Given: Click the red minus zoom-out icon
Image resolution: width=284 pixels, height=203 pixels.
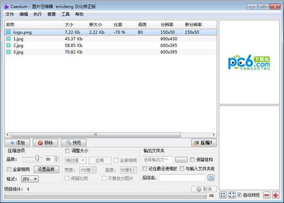Looking at the screenshot, I should click(x=267, y=195).
